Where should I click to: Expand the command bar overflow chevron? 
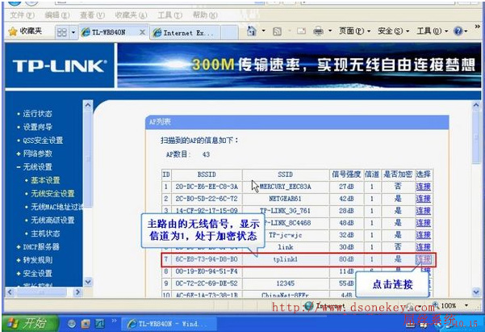click(477, 27)
